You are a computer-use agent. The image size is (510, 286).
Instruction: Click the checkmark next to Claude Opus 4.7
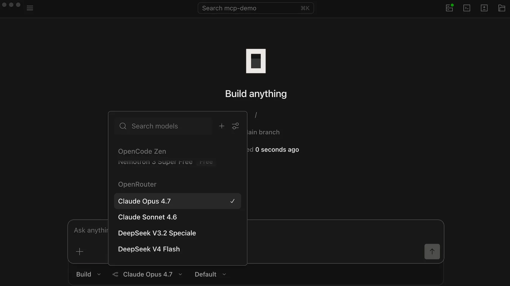(x=232, y=201)
